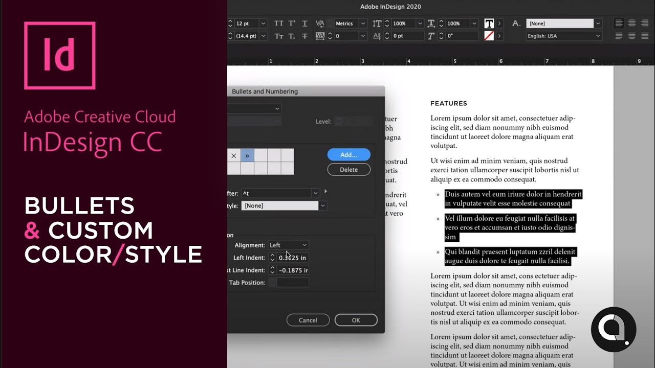Click the baseline shift 0 pt field
This screenshot has height=368, width=655.
pyautogui.click(x=408, y=36)
